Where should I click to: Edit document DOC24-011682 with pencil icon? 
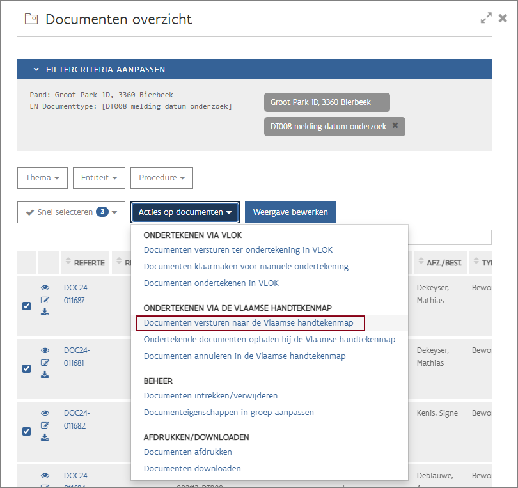pos(45,425)
